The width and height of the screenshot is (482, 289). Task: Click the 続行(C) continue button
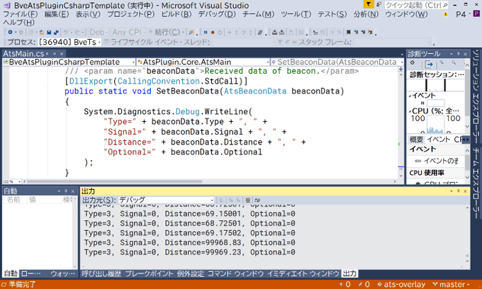(167, 32)
